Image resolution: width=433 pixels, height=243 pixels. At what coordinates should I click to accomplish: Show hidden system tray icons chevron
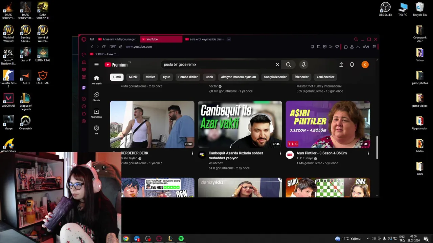pyautogui.click(x=368, y=239)
